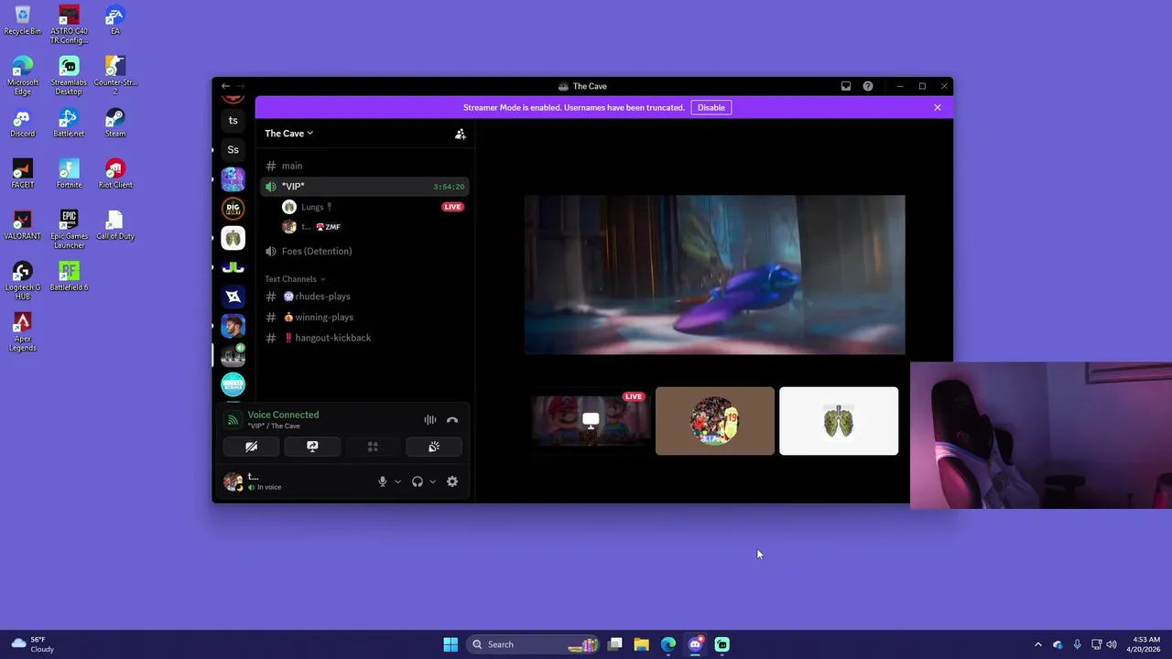Viewport: 1172px width, 659px height.
Task: Select the lungs avatar participant tile
Action: (838, 421)
